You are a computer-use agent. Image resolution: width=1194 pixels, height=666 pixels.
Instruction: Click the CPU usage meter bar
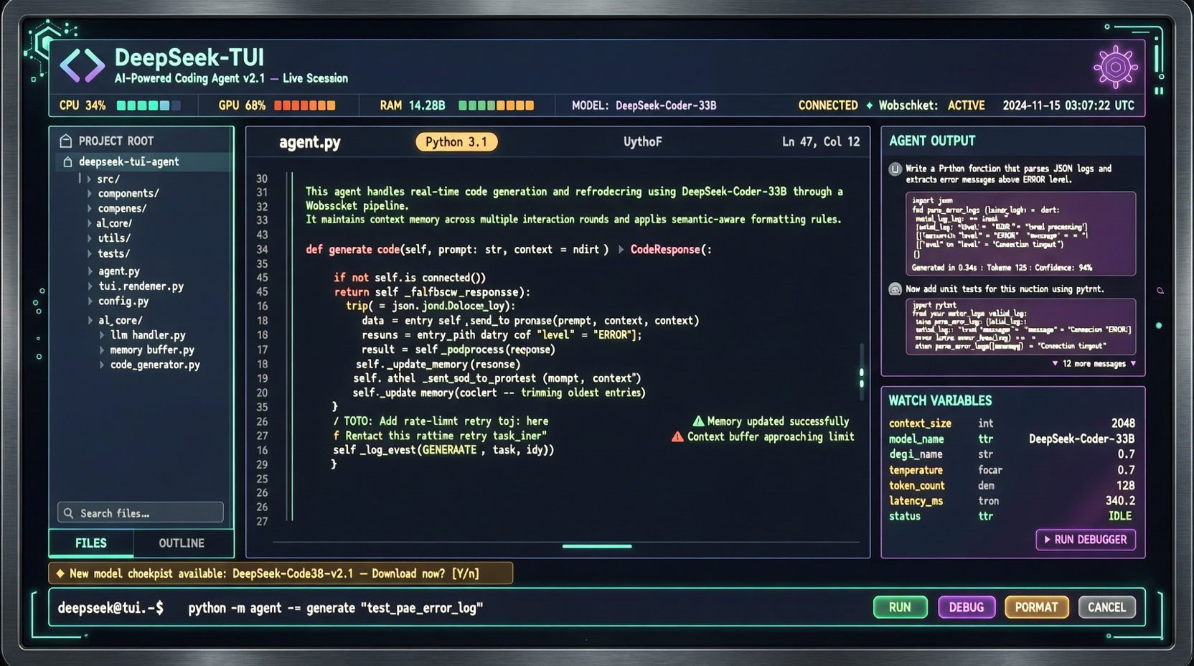point(149,105)
